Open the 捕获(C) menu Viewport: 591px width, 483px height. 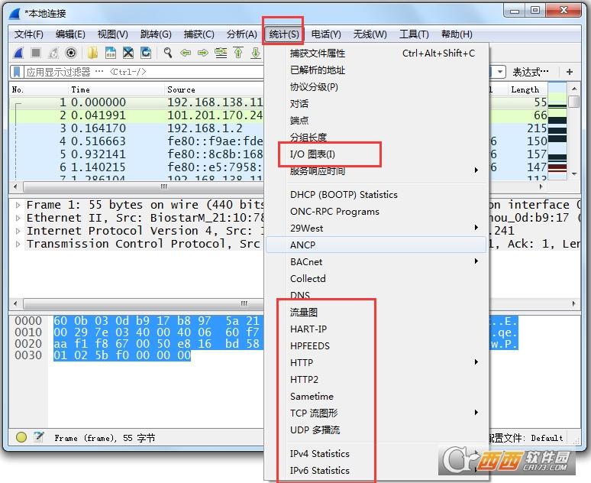[x=199, y=34]
